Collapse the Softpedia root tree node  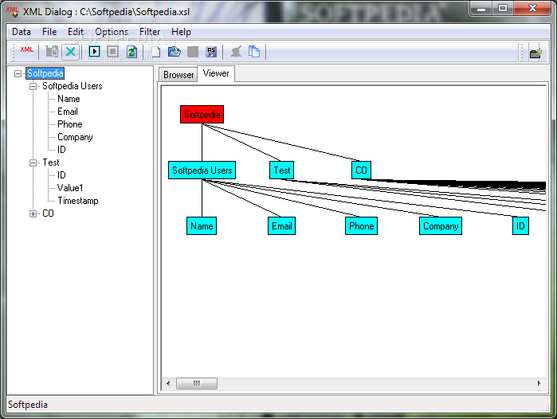18,73
